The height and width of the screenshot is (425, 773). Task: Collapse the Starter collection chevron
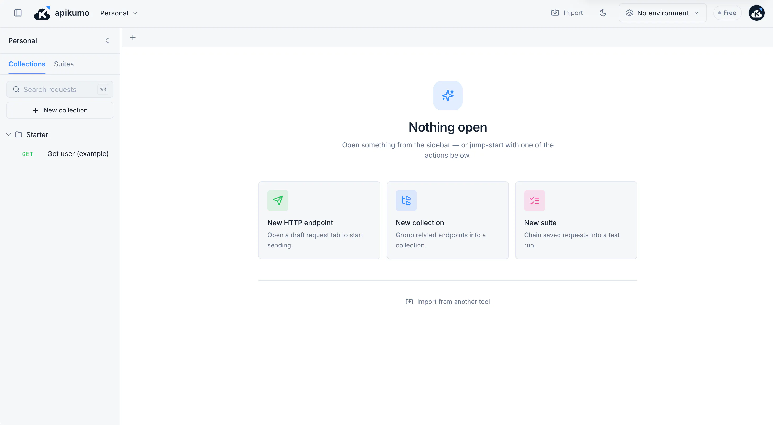click(8, 134)
